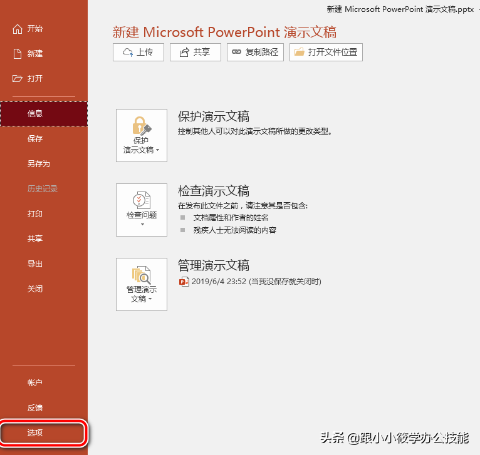Click the 共享 button under the title
The height and width of the screenshot is (455, 480).
coord(196,53)
